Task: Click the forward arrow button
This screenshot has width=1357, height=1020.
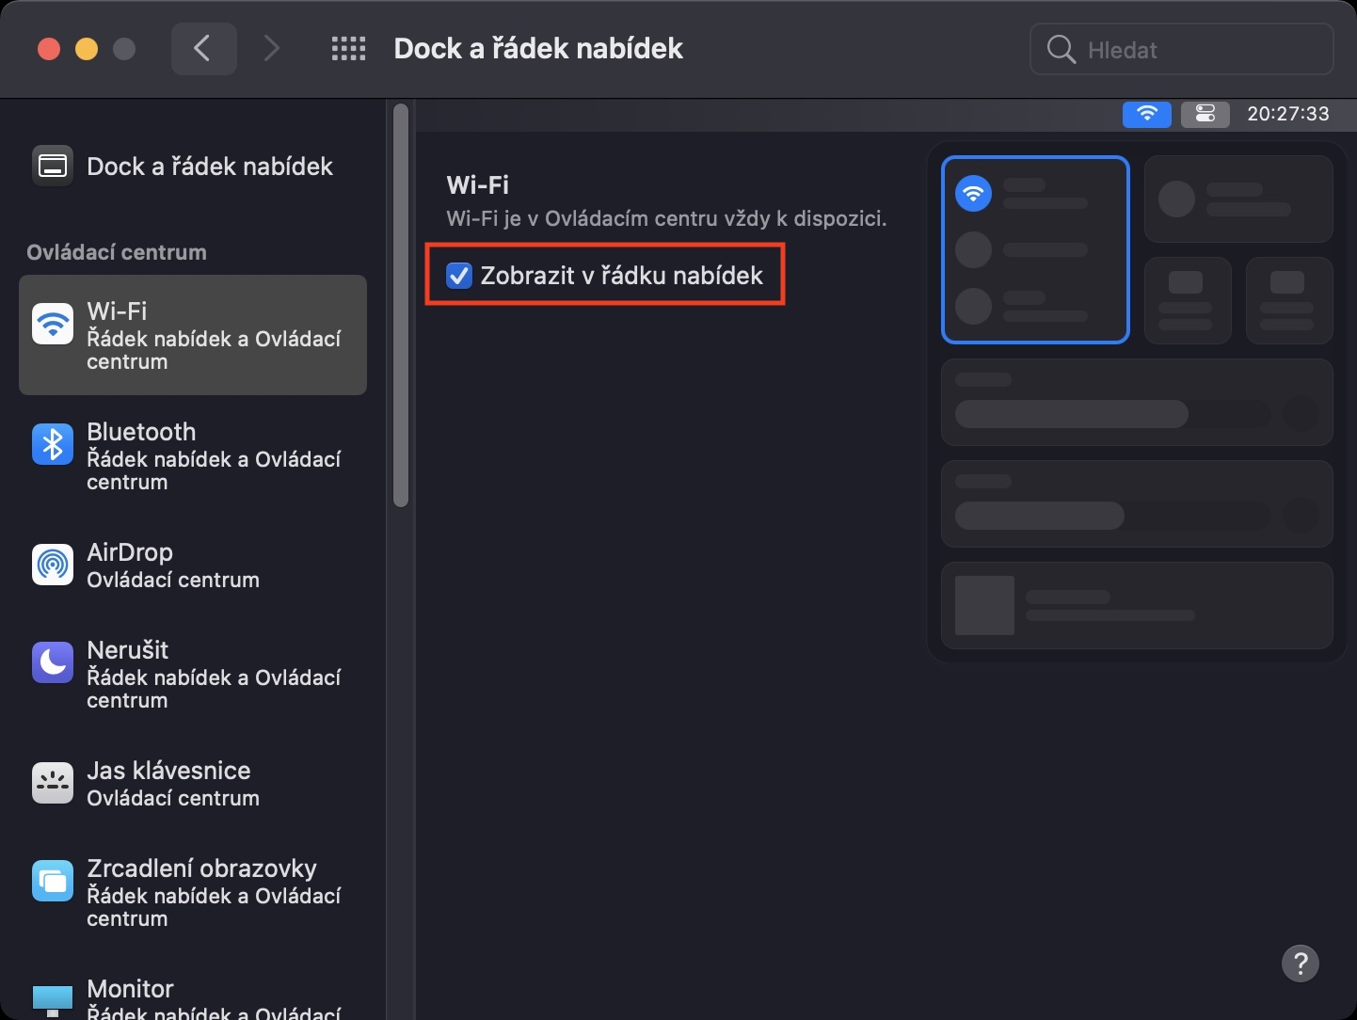Action: [x=271, y=49]
